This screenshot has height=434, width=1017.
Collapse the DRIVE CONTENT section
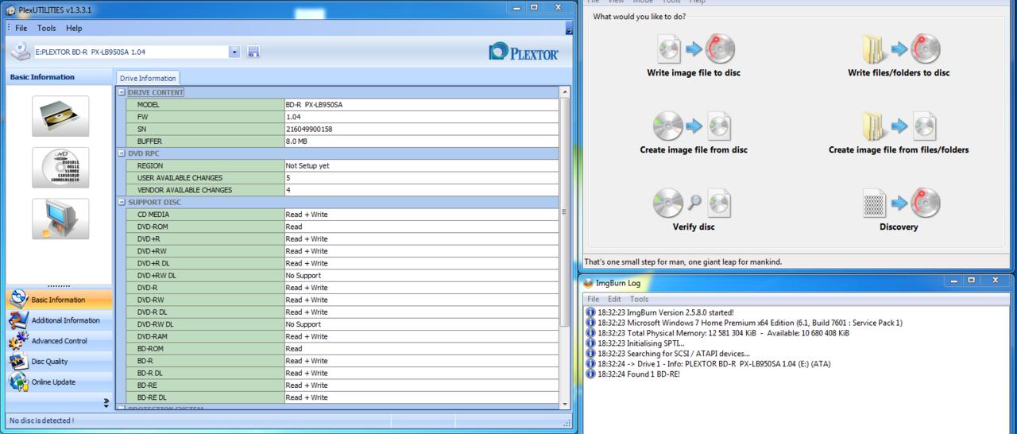pos(122,92)
